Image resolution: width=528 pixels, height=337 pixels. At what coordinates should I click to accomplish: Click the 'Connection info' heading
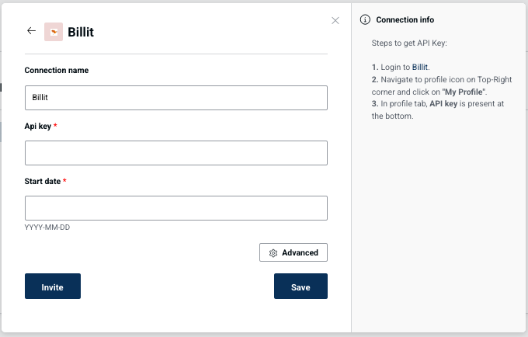pos(405,20)
